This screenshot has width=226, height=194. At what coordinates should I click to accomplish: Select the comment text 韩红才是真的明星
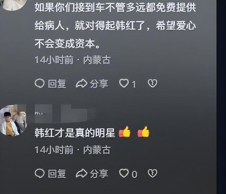[75, 132]
